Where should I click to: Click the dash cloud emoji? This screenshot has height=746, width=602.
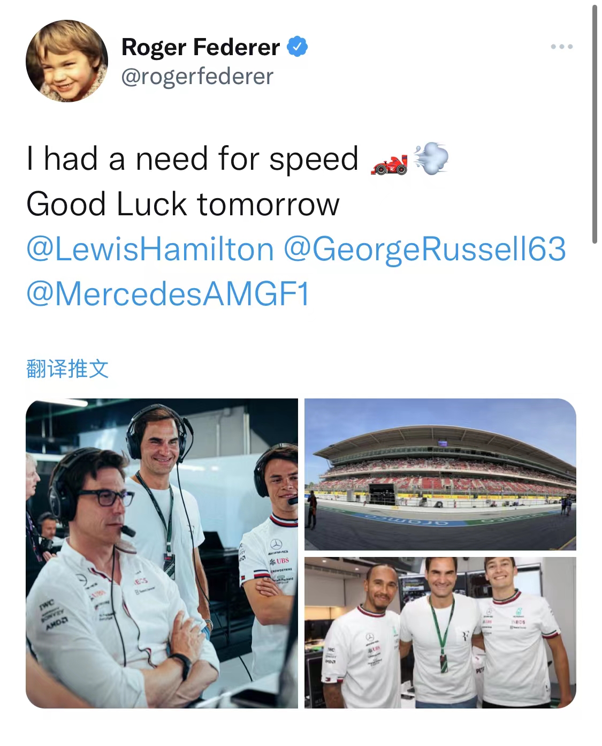click(x=431, y=158)
